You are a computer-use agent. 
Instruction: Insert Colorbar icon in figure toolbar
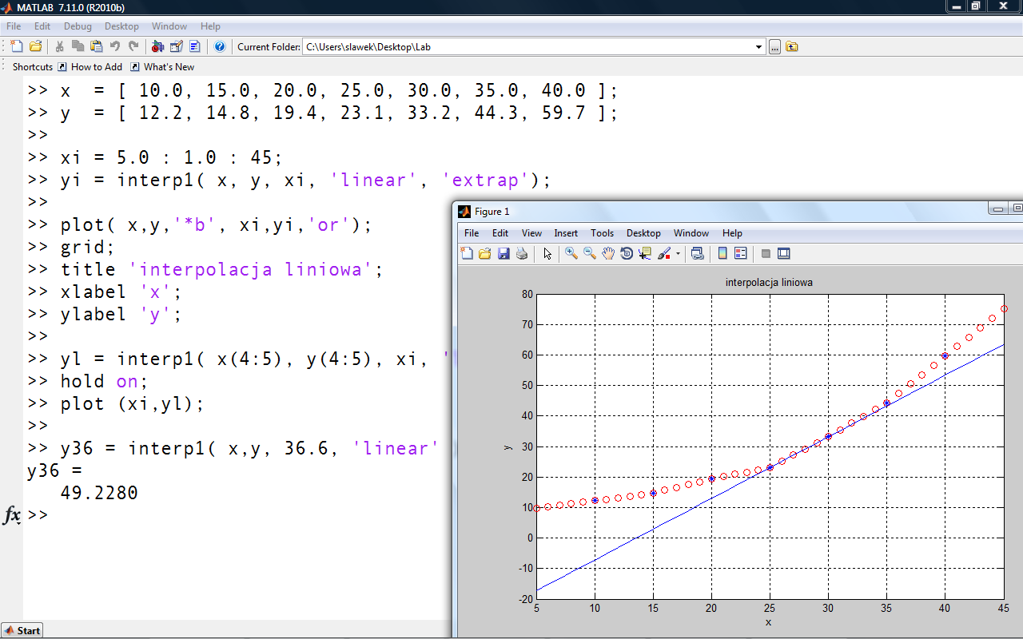722,253
